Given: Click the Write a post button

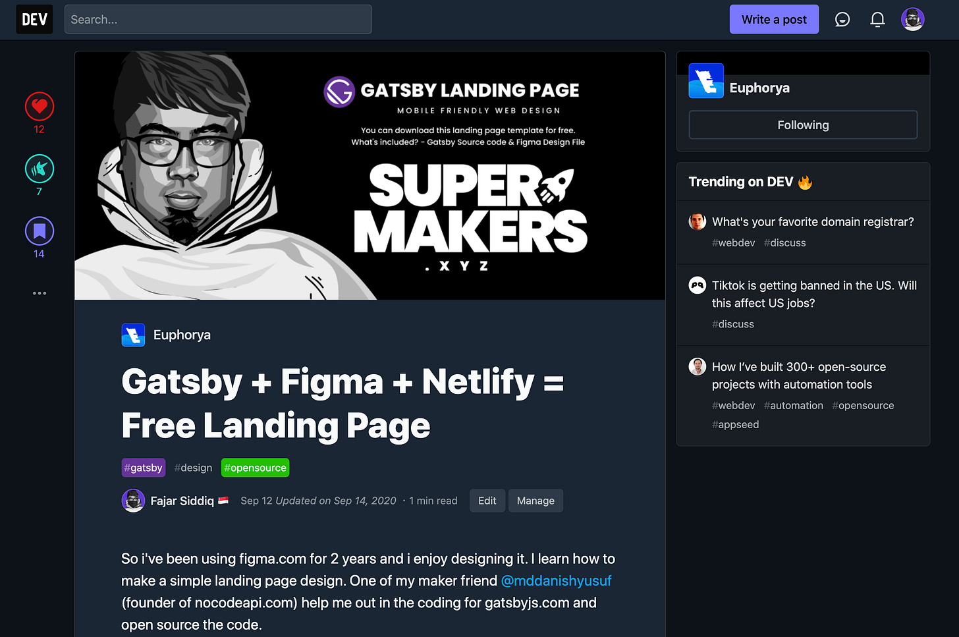Looking at the screenshot, I should click(774, 20).
